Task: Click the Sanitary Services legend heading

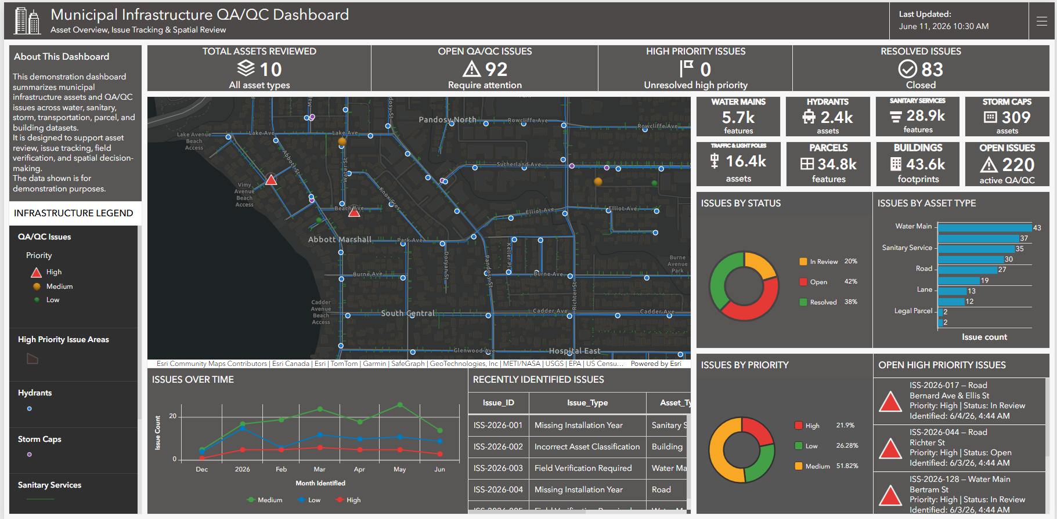Action: click(x=49, y=485)
